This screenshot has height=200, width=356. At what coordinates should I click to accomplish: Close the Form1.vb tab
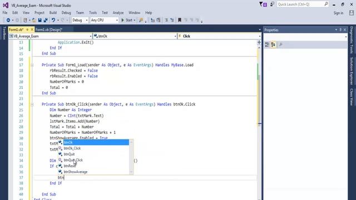(x=32, y=29)
